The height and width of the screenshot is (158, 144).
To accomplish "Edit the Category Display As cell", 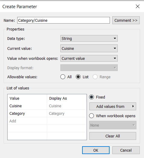I will 67,113.
